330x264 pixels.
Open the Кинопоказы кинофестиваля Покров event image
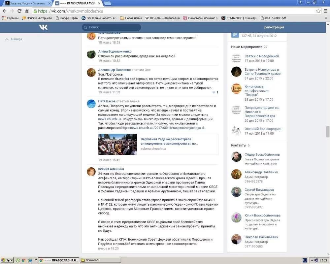tap(236, 89)
